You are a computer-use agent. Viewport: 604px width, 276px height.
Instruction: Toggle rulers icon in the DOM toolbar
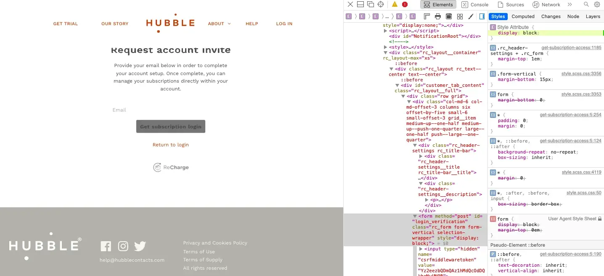click(x=427, y=16)
